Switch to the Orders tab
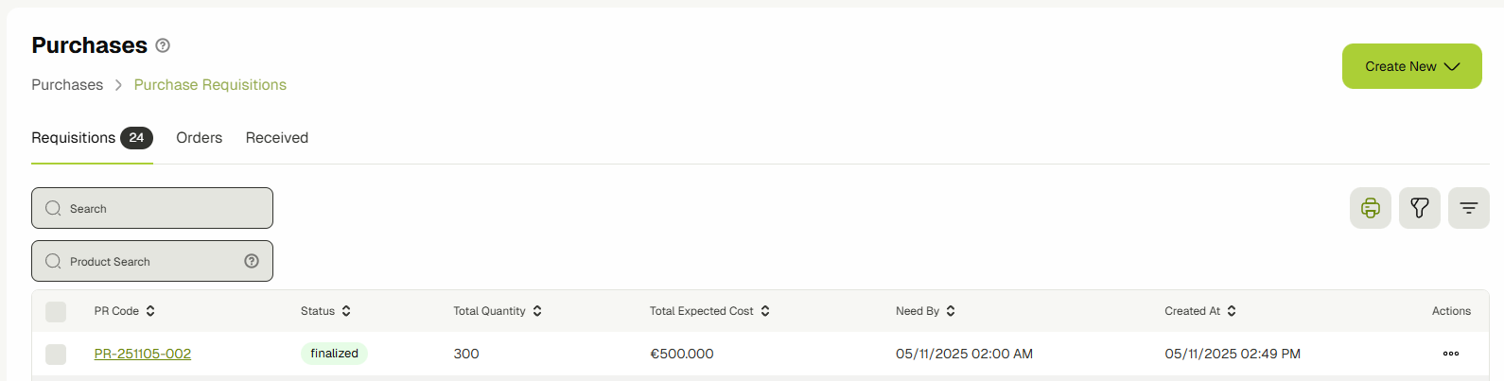1504x381 pixels. point(199,138)
